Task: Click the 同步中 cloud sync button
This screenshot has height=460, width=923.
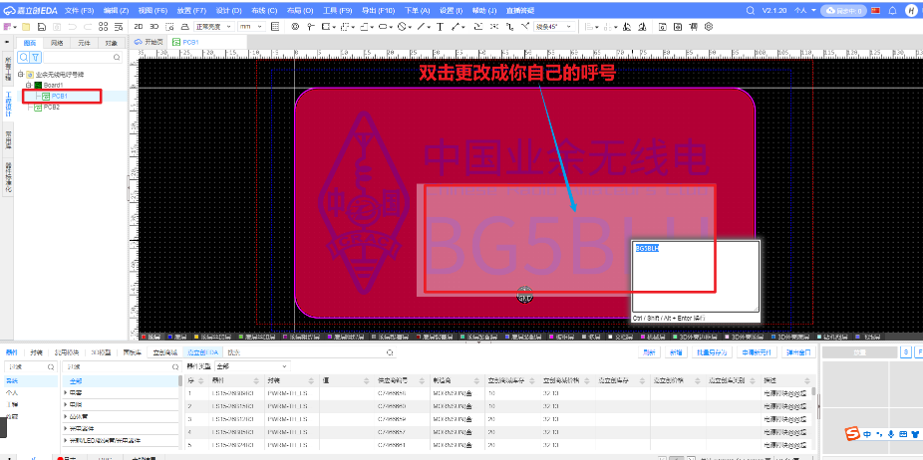Action: click(x=844, y=11)
